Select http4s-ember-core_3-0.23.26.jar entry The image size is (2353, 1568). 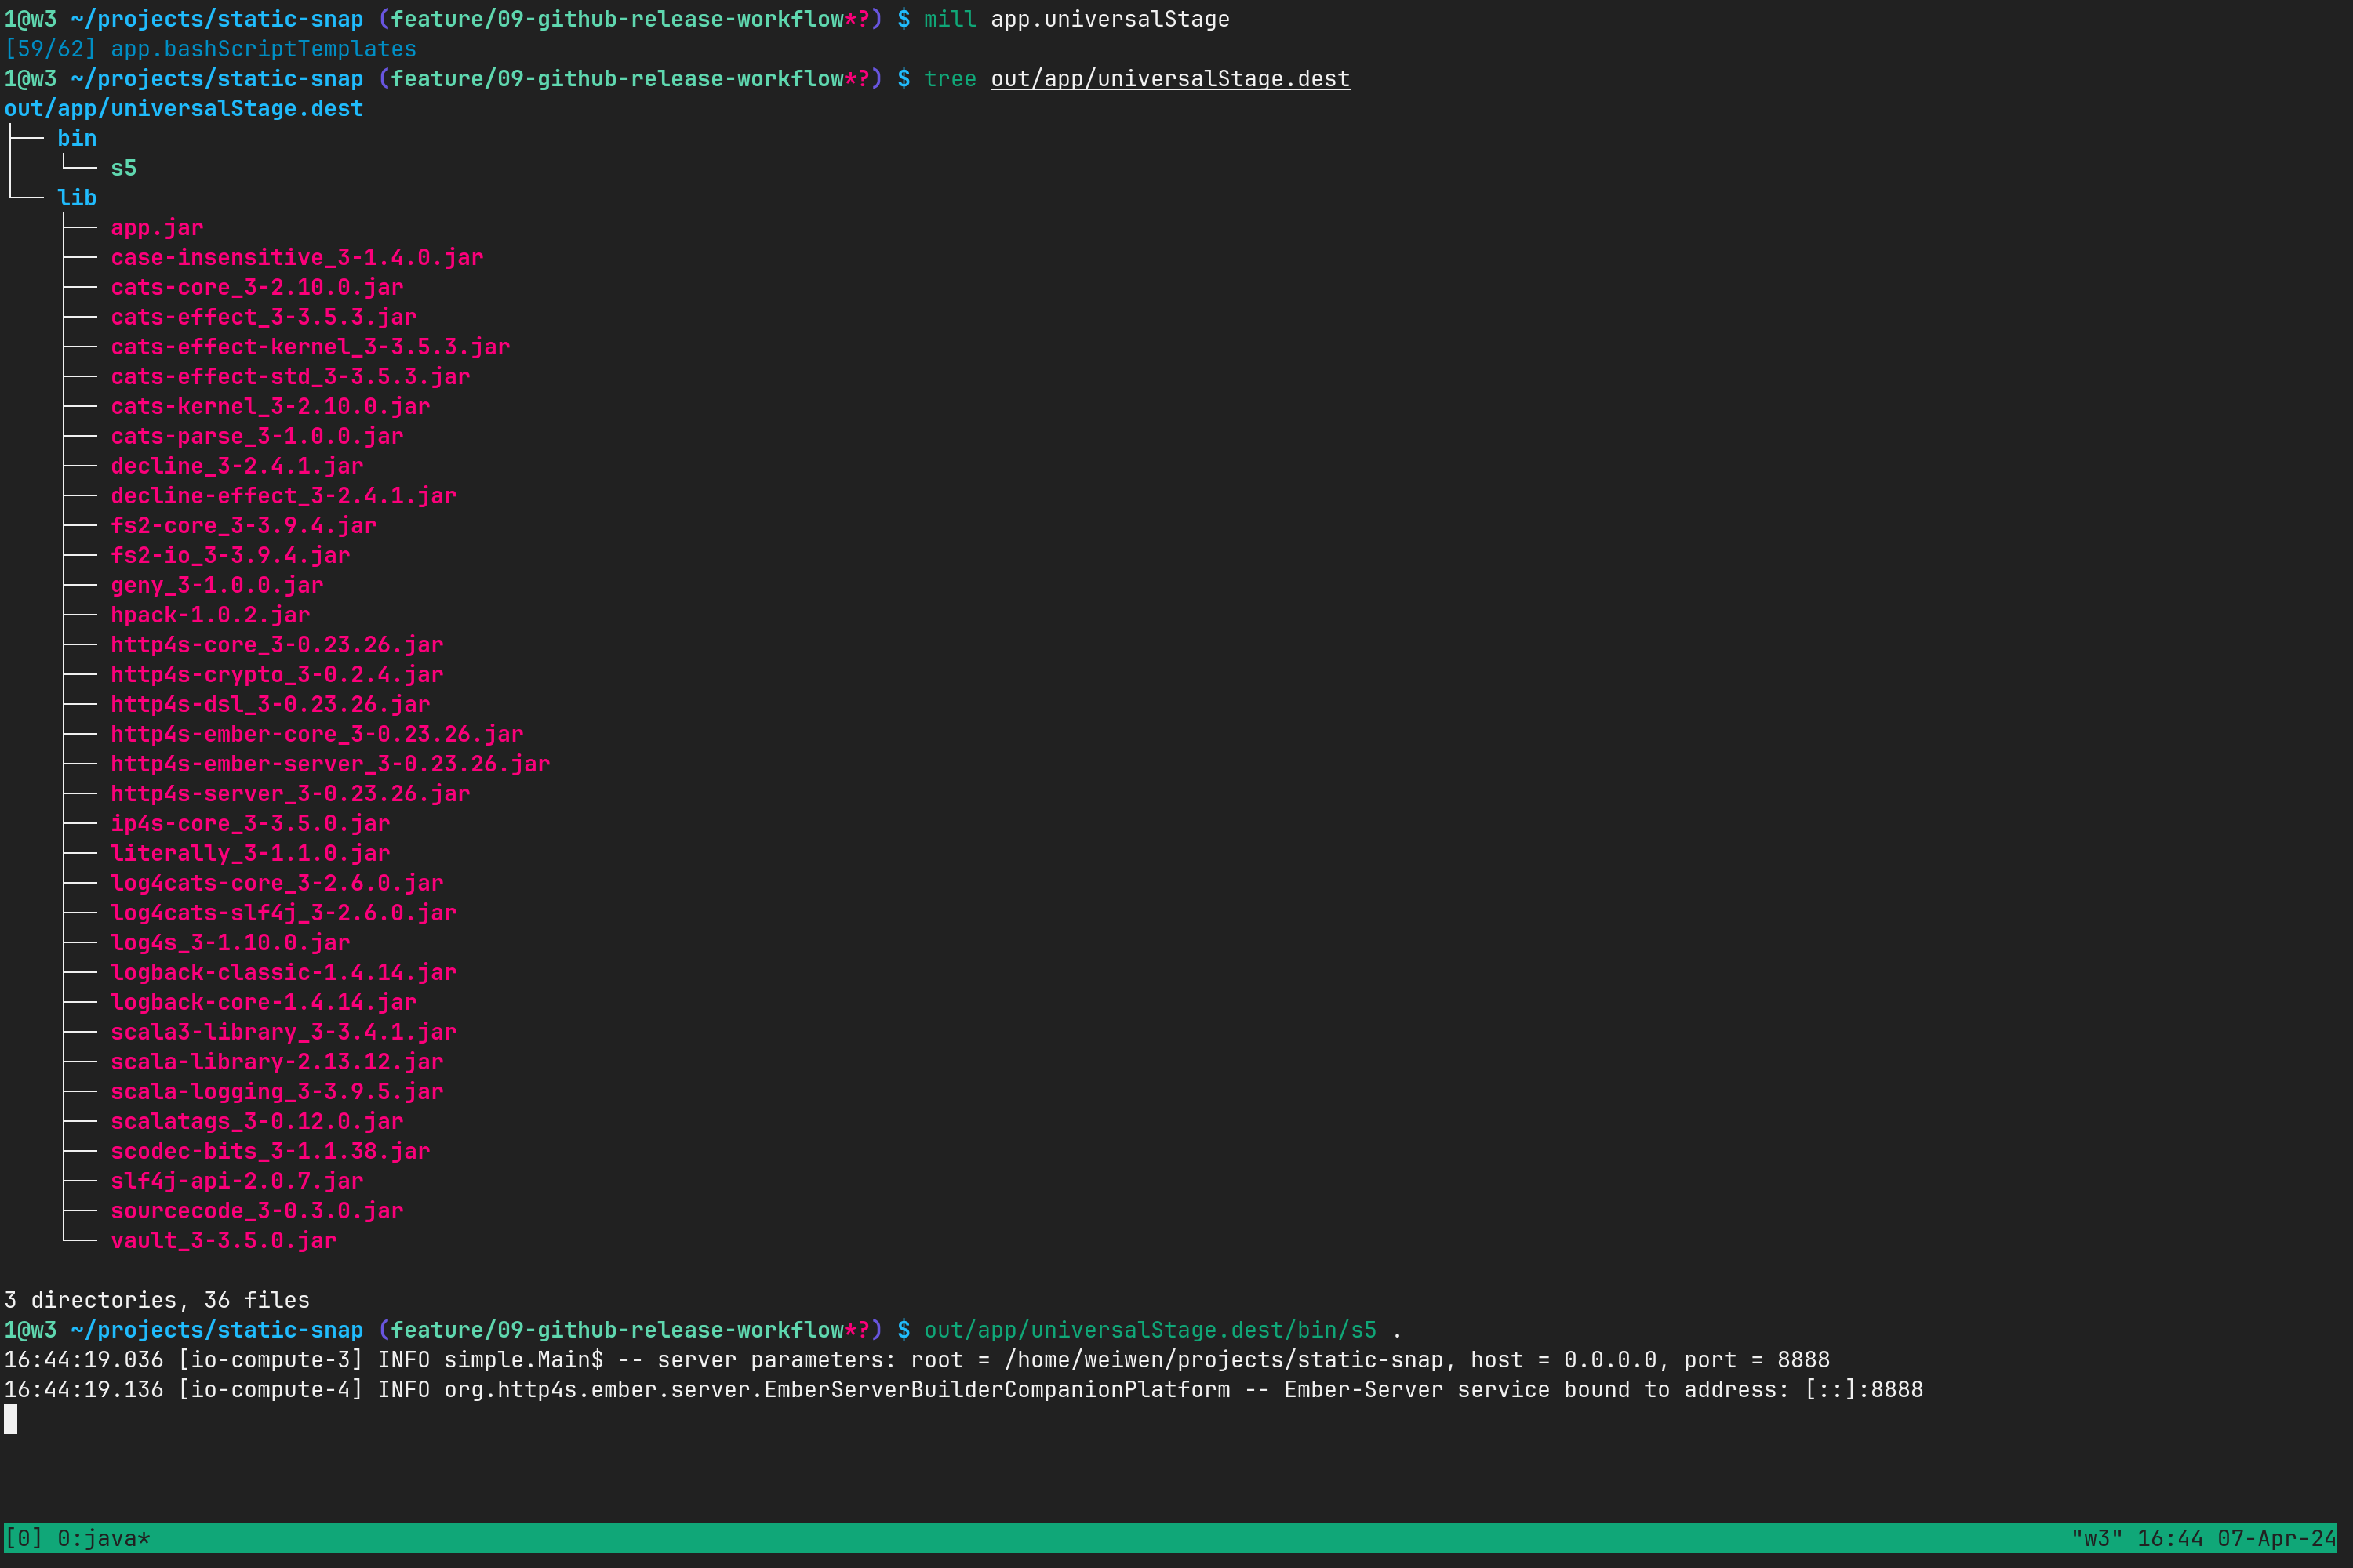coord(317,734)
